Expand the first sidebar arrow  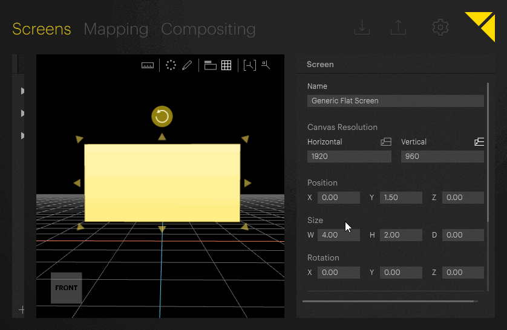coord(22,91)
